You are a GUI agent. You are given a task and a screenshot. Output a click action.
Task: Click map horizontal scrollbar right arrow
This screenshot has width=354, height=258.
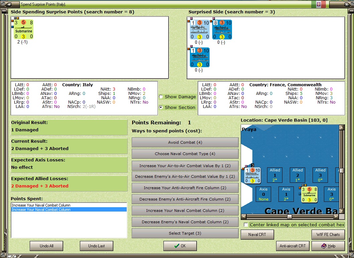click(336, 217)
